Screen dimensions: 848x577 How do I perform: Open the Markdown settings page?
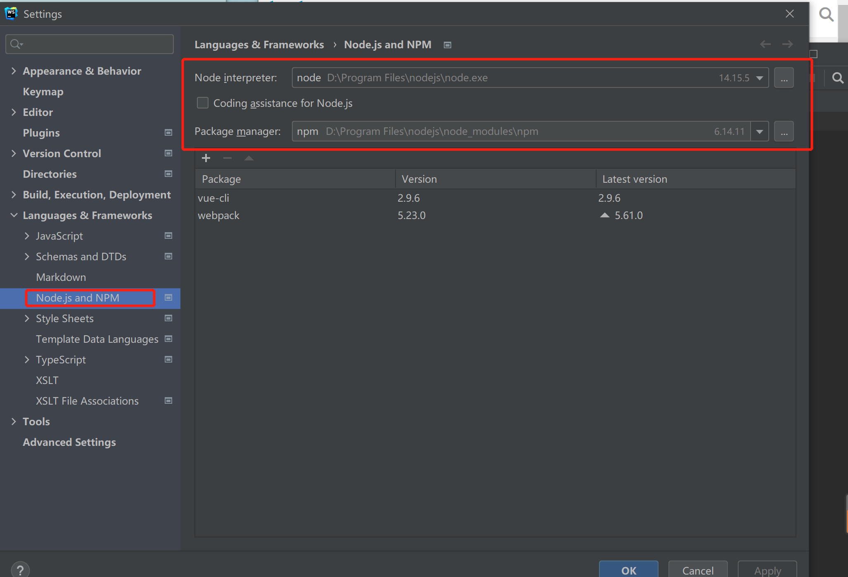click(61, 277)
